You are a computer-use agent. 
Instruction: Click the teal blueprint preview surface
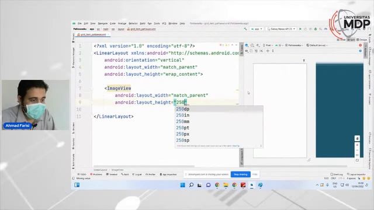click(x=340, y=110)
